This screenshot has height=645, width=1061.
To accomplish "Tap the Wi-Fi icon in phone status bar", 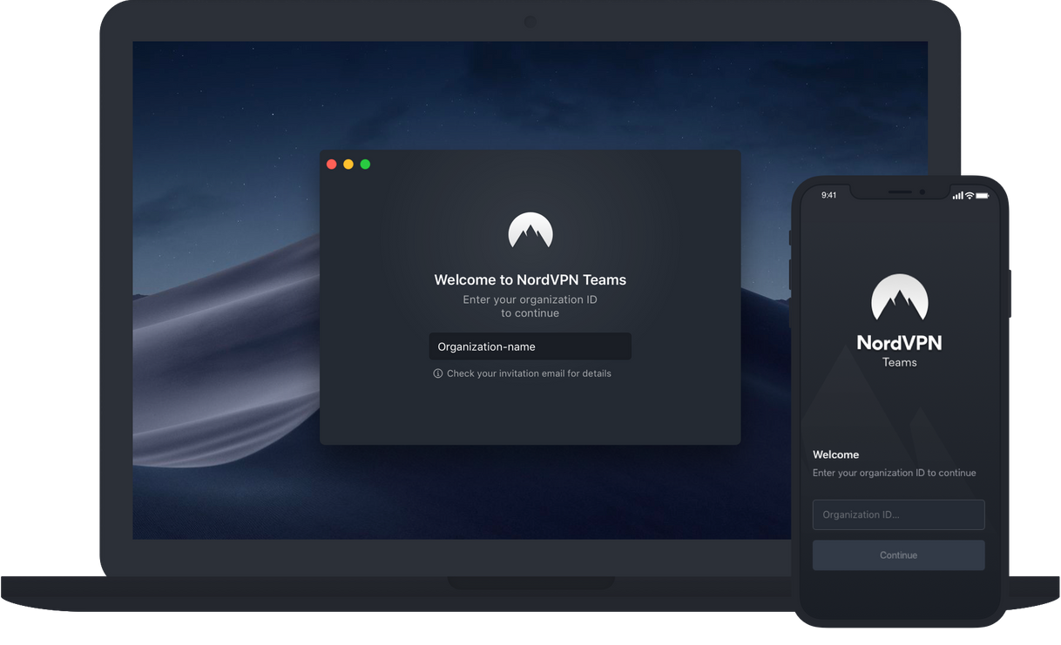I will (x=970, y=195).
